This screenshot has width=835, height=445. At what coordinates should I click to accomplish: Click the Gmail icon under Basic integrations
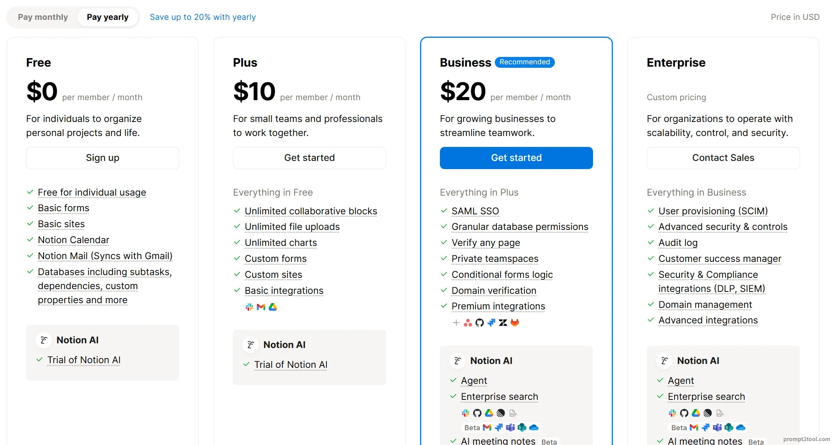tap(261, 307)
